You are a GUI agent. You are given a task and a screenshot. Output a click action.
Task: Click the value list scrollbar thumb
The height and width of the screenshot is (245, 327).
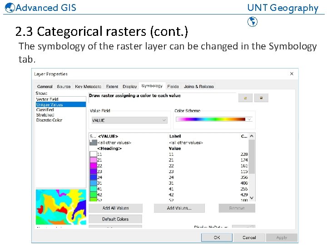(252, 157)
